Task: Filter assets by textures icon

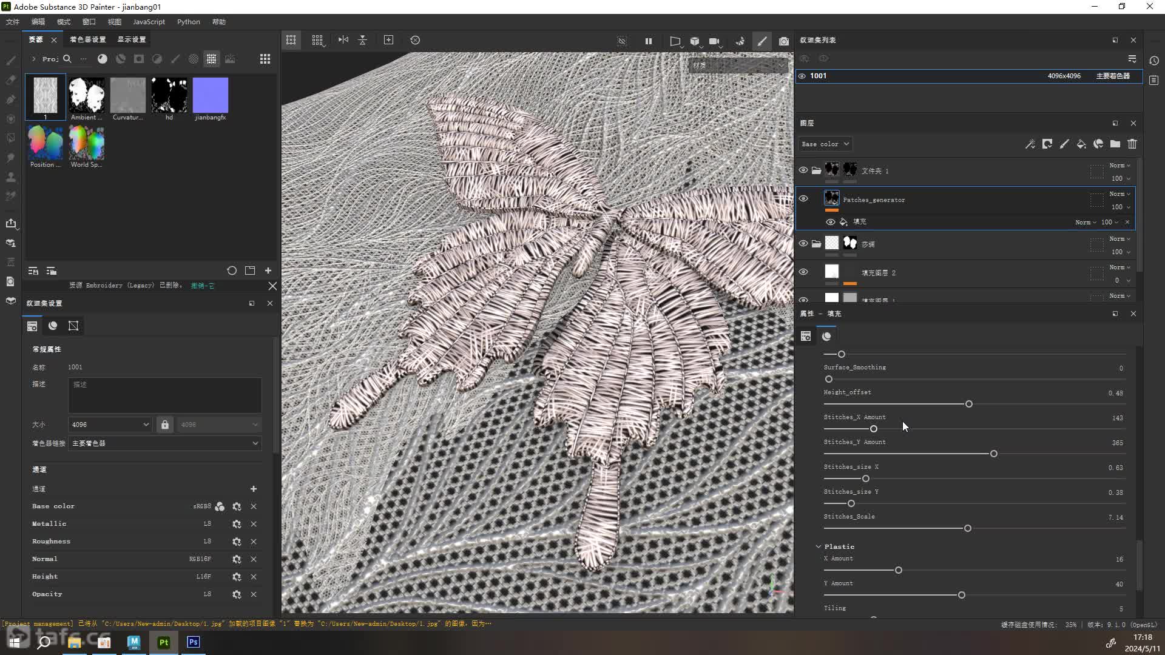Action: pyautogui.click(x=211, y=59)
